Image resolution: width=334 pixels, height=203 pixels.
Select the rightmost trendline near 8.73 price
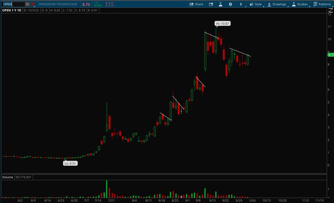tap(240, 52)
